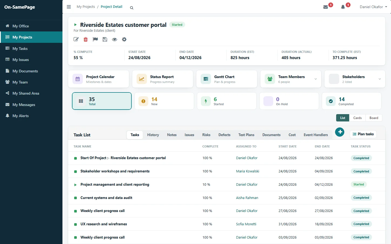The width and height of the screenshot is (391, 244).
Task: Open Maria Kowalski's assignee link
Action: coord(248,171)
